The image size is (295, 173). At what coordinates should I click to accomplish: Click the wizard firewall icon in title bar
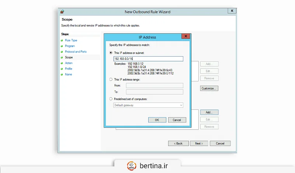click(62, 11)
